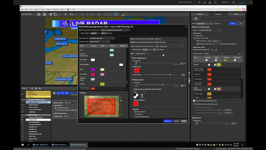Open the Event sort order Priority dropdown

(213, 54)
